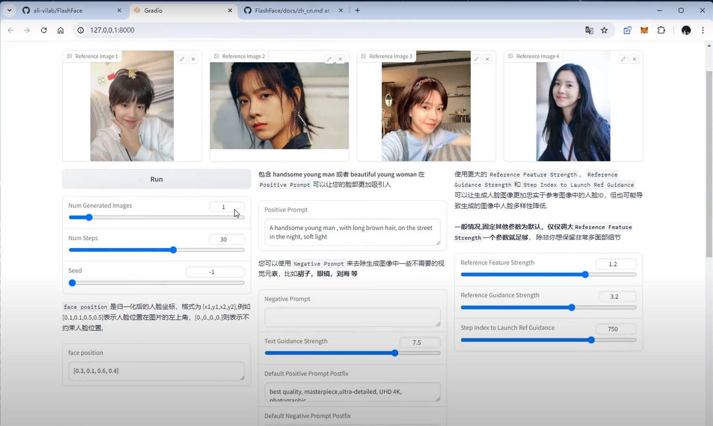This screenshot has width=713, height=426.
Task: Open the Chrome profile avatar
Action: pyautogui.click(x=687, y=30)
